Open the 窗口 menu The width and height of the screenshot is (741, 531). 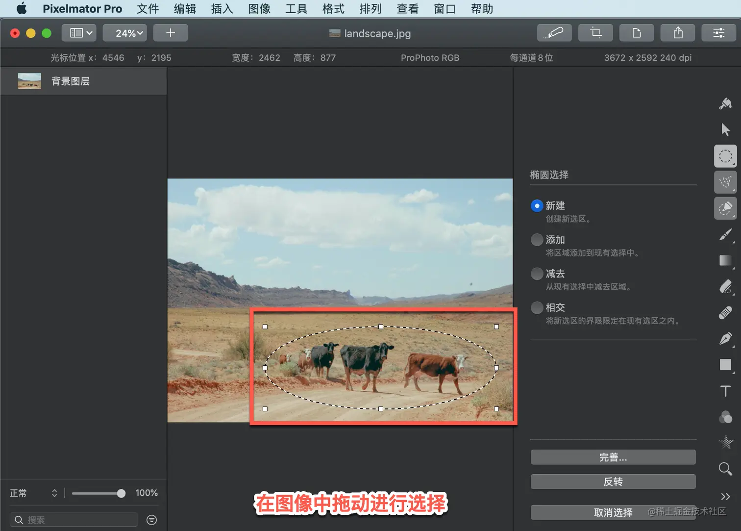[x=445, y=8]
